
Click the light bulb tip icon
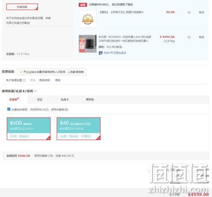pyautogui.click(x=21, y=72)
